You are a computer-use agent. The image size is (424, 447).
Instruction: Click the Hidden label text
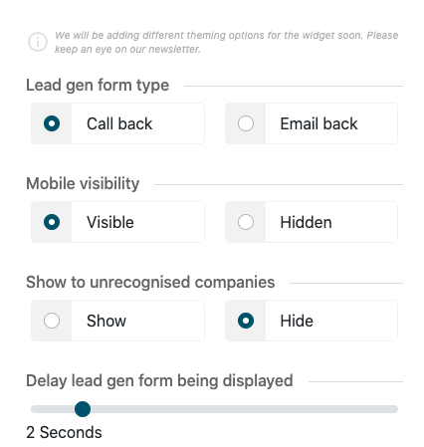(306, 222)
